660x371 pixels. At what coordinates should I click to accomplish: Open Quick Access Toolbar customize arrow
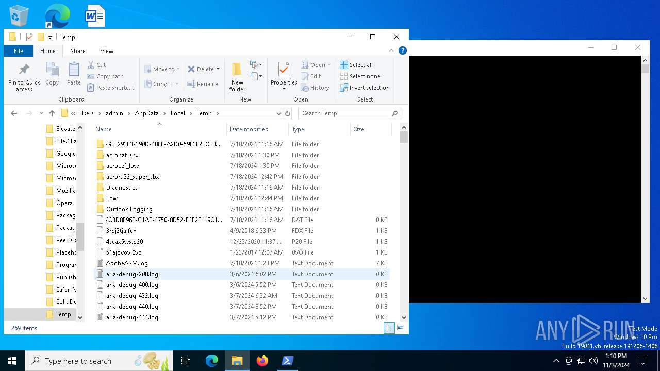50,37
